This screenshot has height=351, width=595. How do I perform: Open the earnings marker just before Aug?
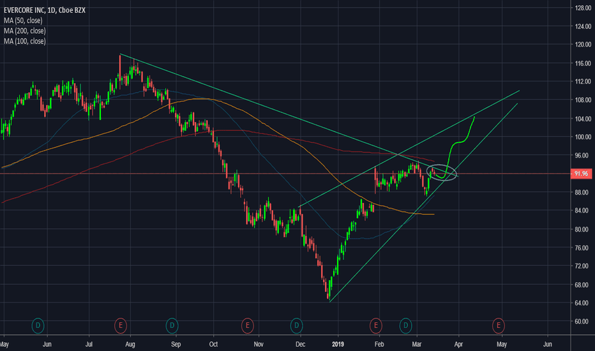[121, 325]
